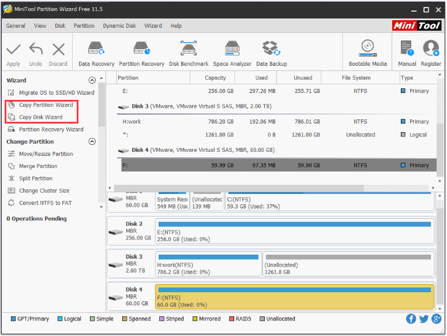This screenshot has height=336, width=447.
Task: Open the Google Plus share icon
Action: pos(436,319)
